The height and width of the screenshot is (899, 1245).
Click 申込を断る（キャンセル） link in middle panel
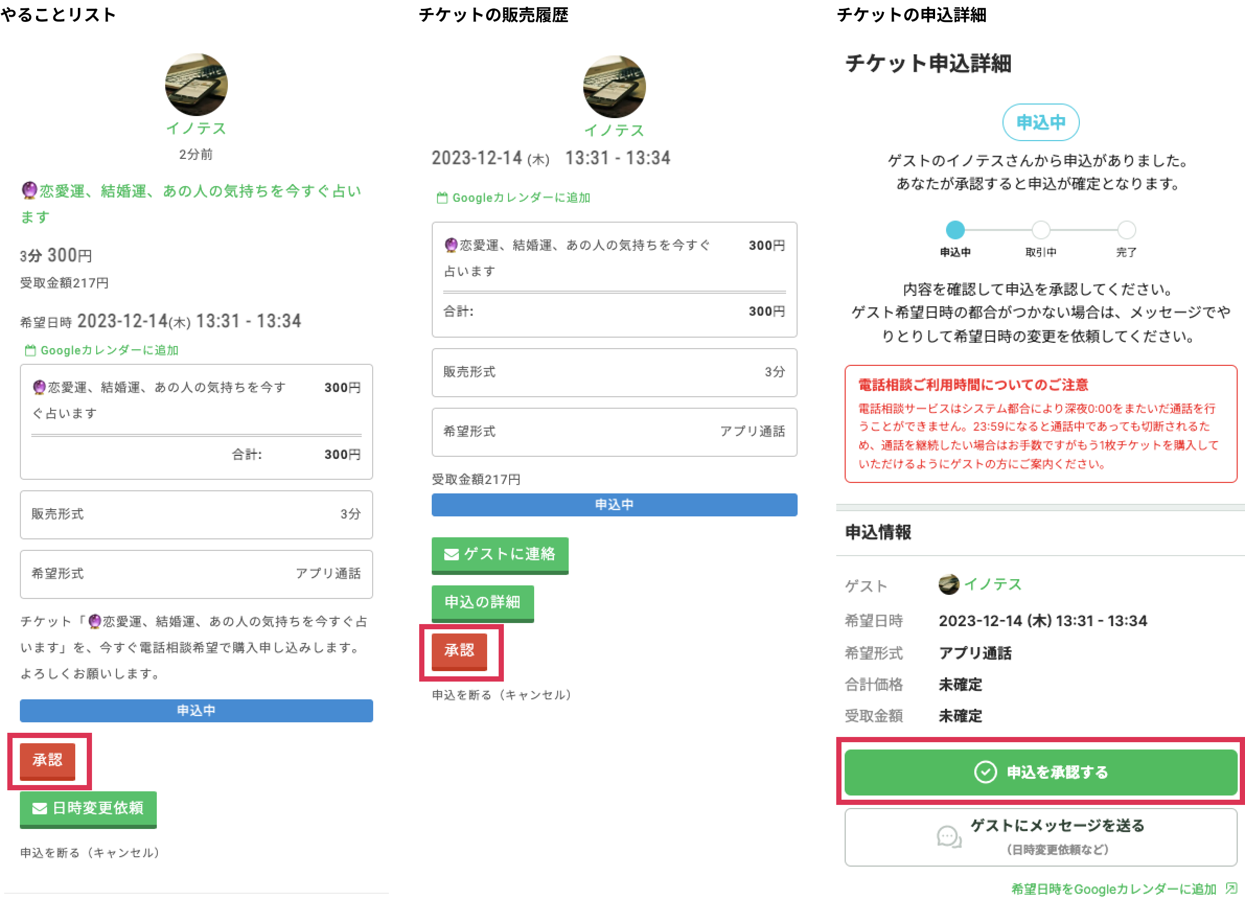[x=502, y=695]
